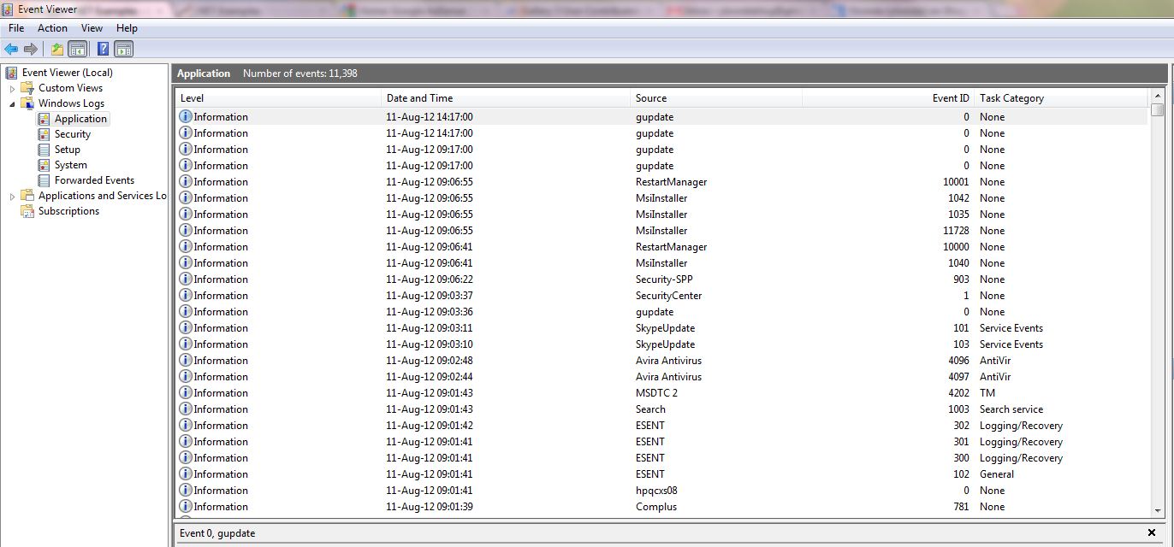Click the Back arrow toolbar icon
The height and width of the screenshot is (547, 1174).
11,49
